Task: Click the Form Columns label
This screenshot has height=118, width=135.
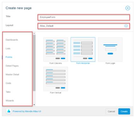Action: point(56,63)
